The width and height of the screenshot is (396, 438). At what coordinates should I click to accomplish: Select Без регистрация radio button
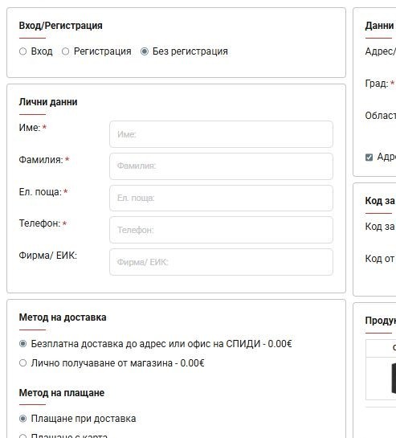(145, 51)
